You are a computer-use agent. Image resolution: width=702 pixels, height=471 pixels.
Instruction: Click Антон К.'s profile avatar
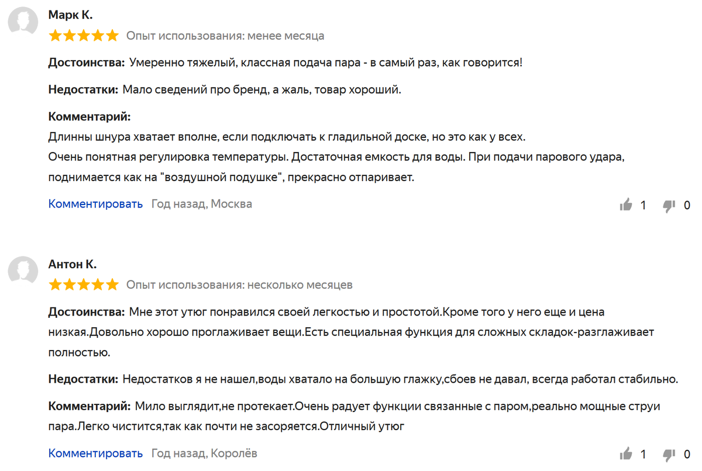[23, 271]
